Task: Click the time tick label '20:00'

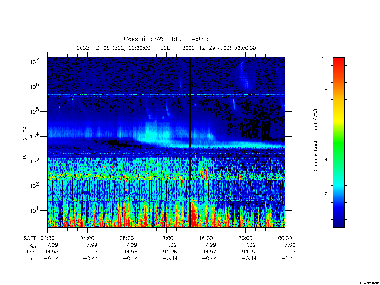Action: (x=246, y=238)
